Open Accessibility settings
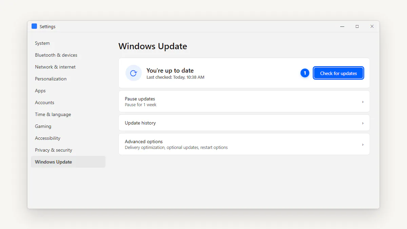407x229 pixels. [68, 138]
